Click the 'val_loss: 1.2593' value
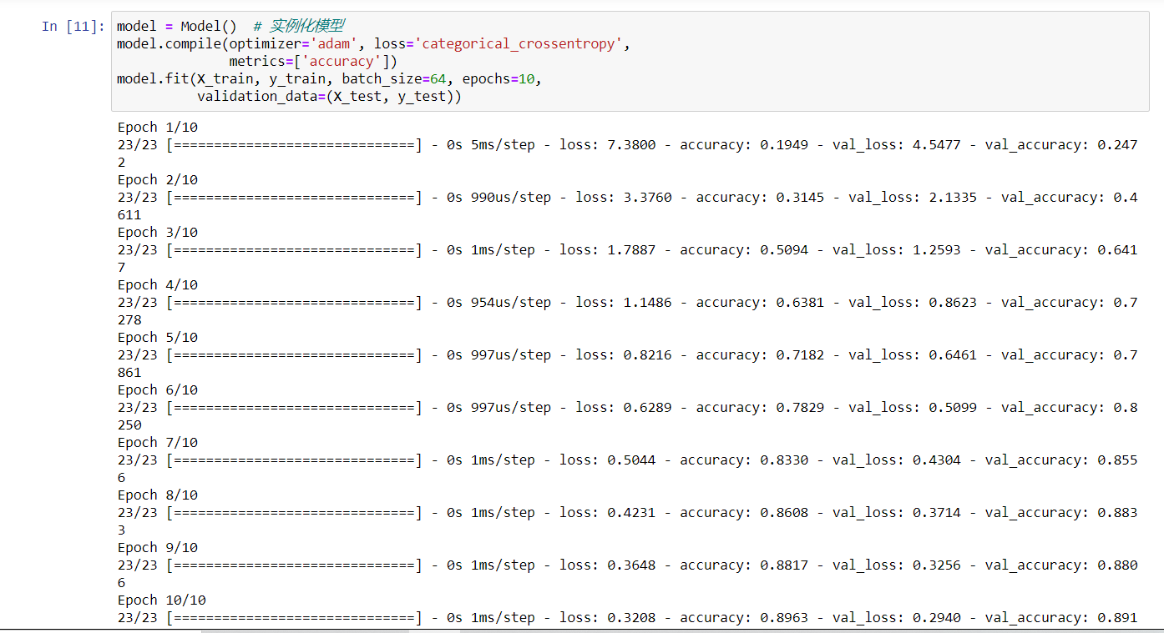 [897, 250]
